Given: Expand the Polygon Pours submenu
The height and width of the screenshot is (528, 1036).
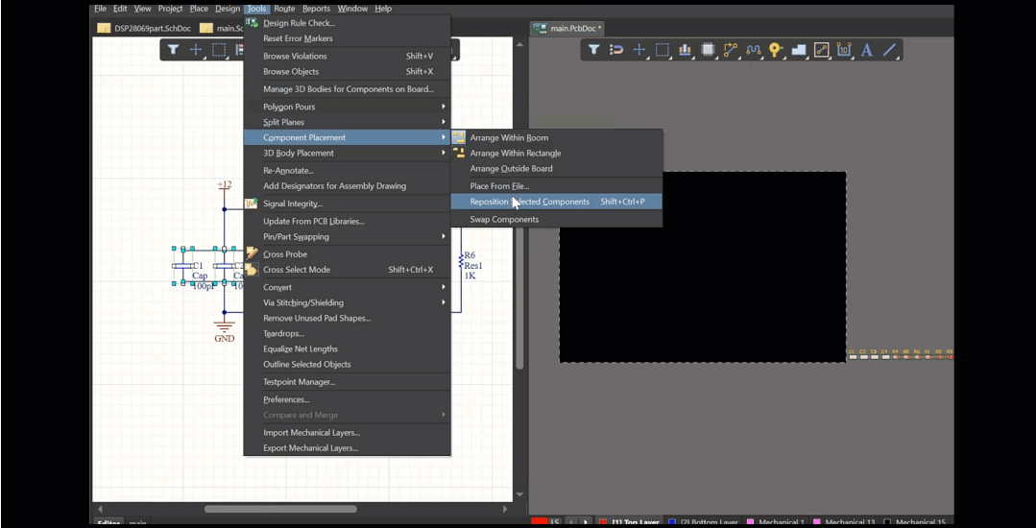Looking at the screenshot, I should pos(347,107).
